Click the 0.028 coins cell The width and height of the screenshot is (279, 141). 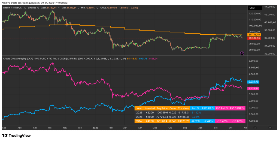pyautogui.click(x=172, y=117)
